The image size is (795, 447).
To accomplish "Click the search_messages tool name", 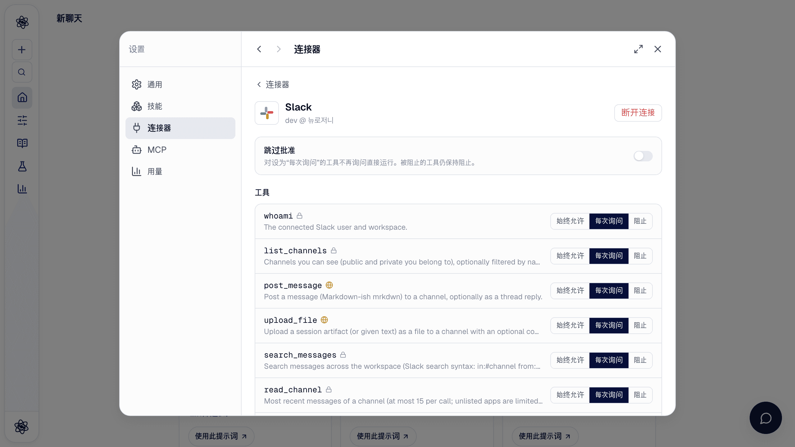I will click(x=300, y=355).
